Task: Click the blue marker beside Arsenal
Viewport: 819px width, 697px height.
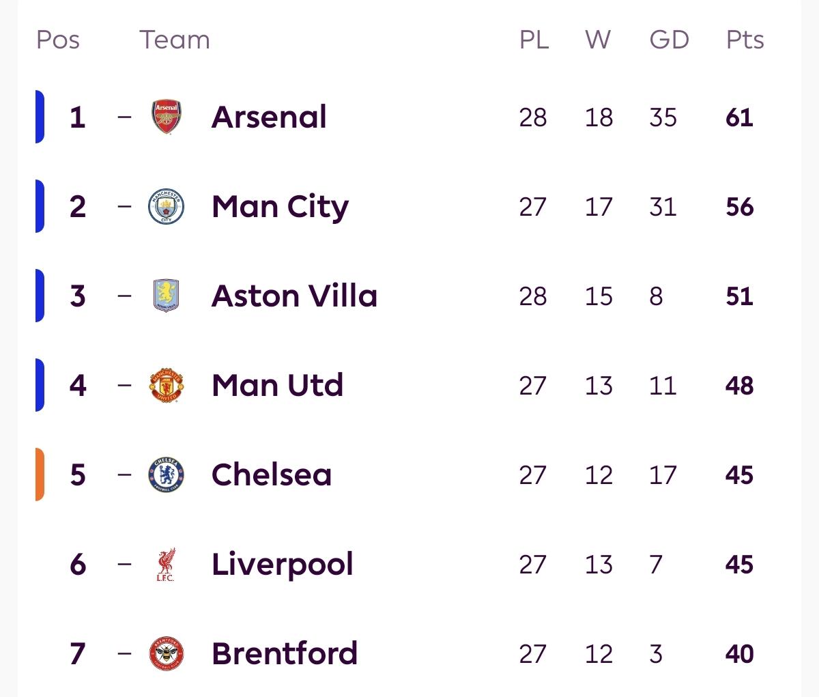Action: click(x=40, y=117)
